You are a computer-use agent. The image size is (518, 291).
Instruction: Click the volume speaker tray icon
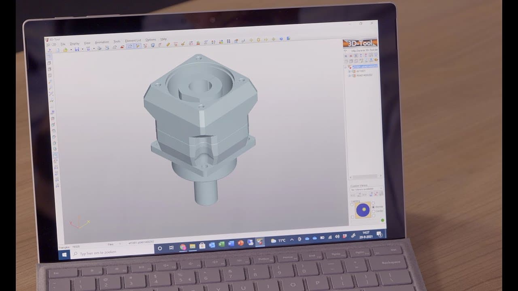coord(337,237)
